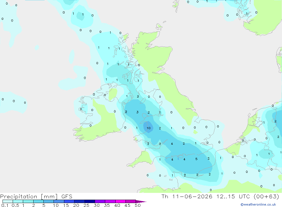Click the 40–45 mm legend color swatch
The width and height of the screenshot is (282, 207).
point(120,201)
